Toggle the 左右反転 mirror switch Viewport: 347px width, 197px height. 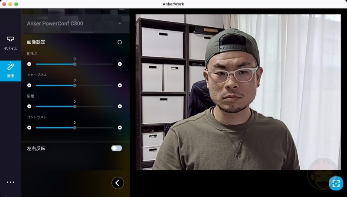117,148
